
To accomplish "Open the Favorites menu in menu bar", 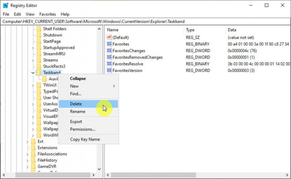I will click(x=47, y=14).
